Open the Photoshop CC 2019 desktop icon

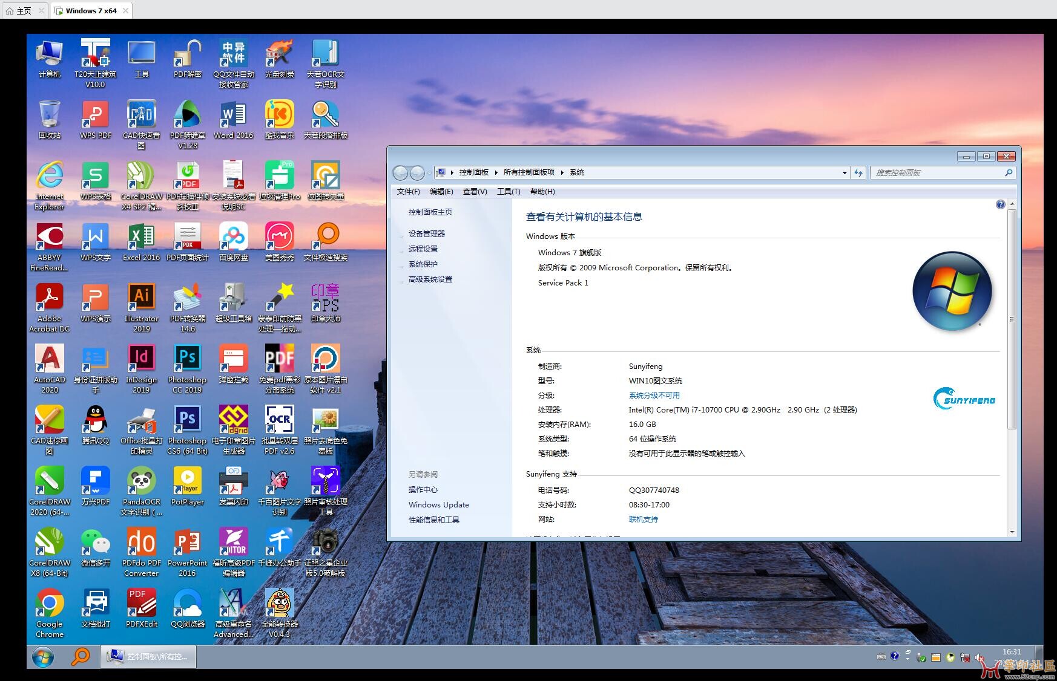pos(187,360)
